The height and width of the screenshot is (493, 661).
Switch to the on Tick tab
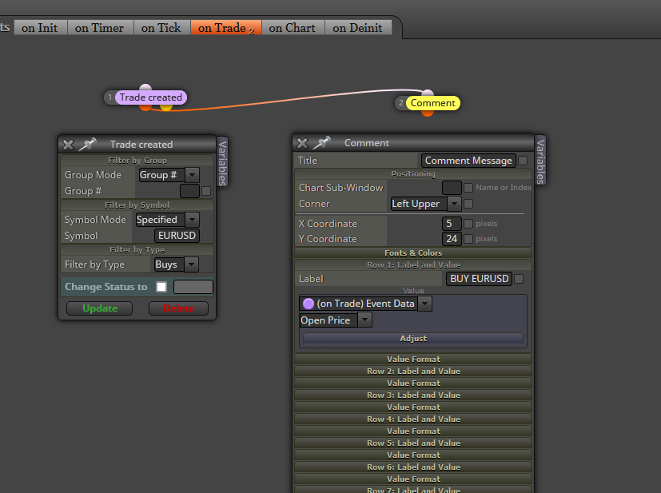point(162,28)
